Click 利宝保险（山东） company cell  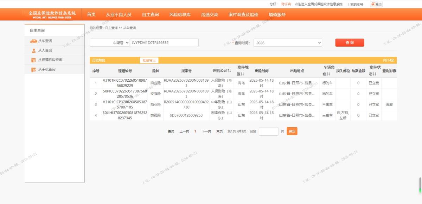pos(222,115)
